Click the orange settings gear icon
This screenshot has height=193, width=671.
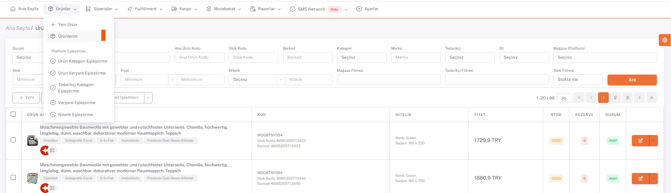click(664, 40)
